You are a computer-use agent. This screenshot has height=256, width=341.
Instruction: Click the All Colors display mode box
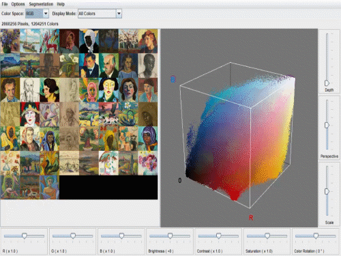100,14
